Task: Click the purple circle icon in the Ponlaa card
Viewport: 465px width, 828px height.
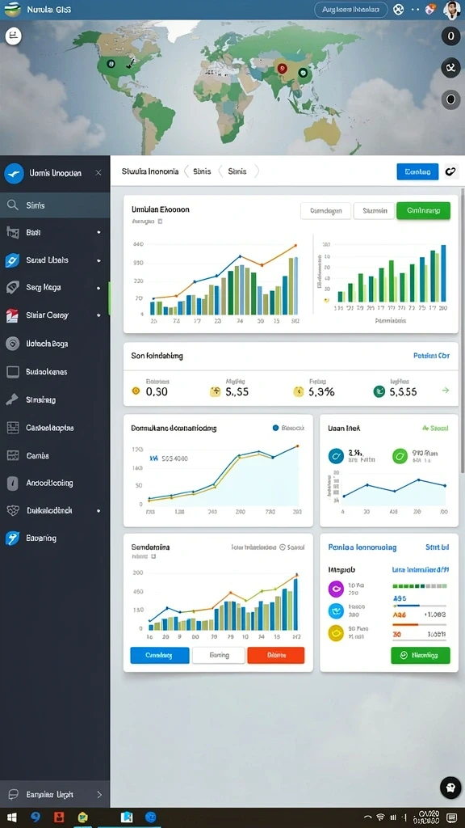Action: [x=336, y=589]
